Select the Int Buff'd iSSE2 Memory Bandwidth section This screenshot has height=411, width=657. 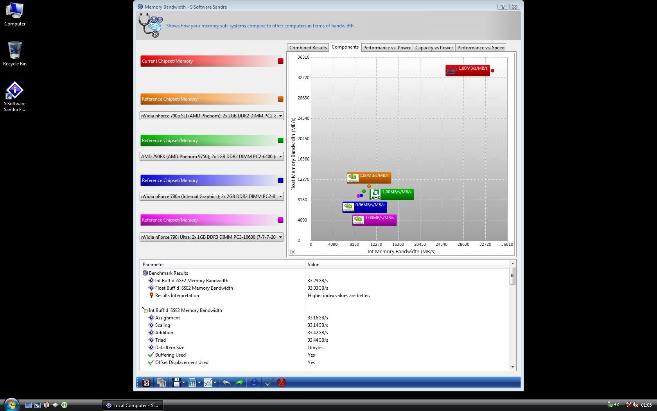point(185,310)
